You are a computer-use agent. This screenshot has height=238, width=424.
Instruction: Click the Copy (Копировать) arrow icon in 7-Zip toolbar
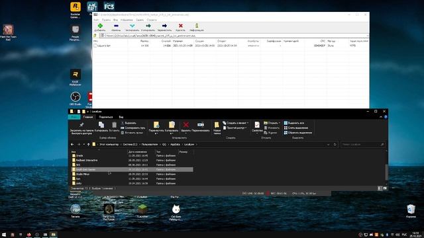point(148,26)
